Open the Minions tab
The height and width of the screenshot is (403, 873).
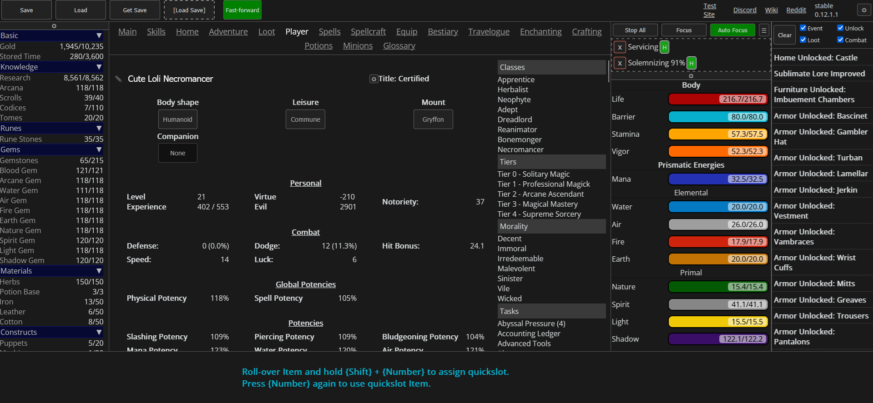(358, 46)
